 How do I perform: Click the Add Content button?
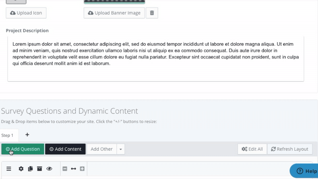coord(65,149)
